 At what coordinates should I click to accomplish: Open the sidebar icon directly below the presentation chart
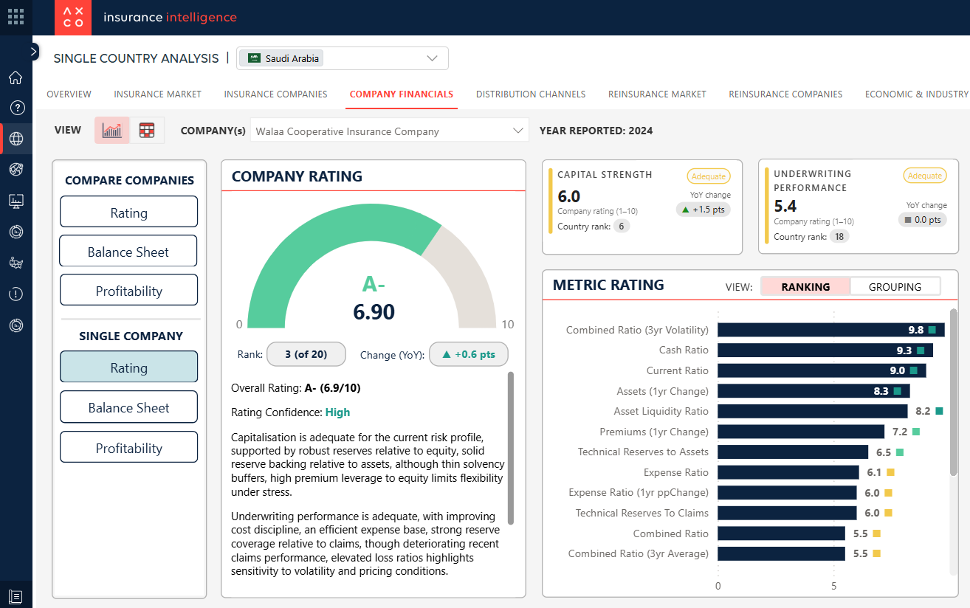click(x=16, y=232)
